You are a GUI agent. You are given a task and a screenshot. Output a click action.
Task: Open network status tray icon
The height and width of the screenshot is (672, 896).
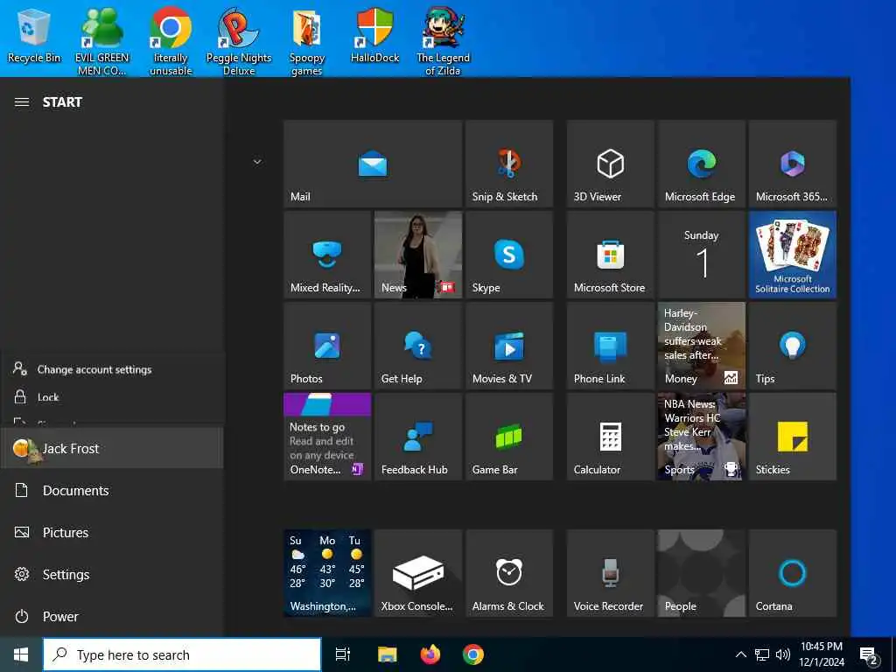tap(762, 654)
